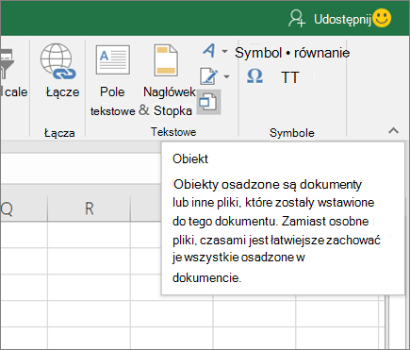The width and height of the screenshot is (410, 350).
Task: Insert a symbol with Omega icon
Action: (x=254, y=76)
